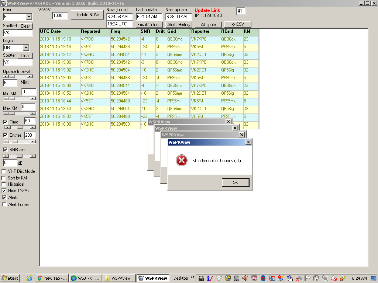The height and width of the screenshot is (283, 378).
Task: Switch to the WSJT-X taskbar window
Action: [x=85, y=278]
